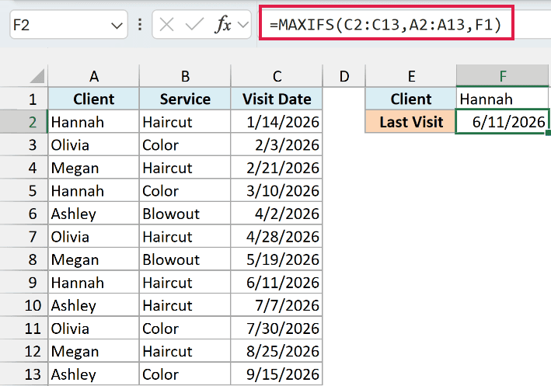Select Ashley in row 10
Screen dimensions: 551x386
pyautogui.click(x=94, y=305)
